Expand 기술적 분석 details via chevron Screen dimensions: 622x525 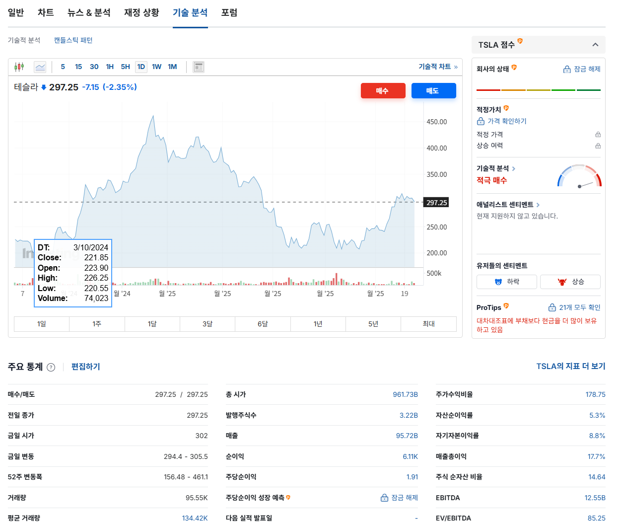click(x=514, y=168)
